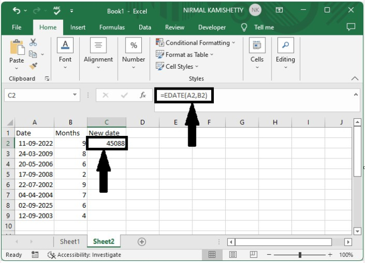The height and width of the screenshot is (263, 365).
Task: Open the Format as Table menu
Action: point(185,54)
